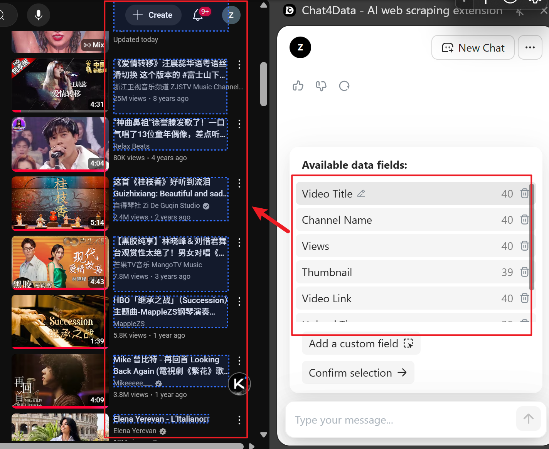This screenshot has height=449, width=549.
Task: Delete the Video Link field
Action: [x=524, y=298]
